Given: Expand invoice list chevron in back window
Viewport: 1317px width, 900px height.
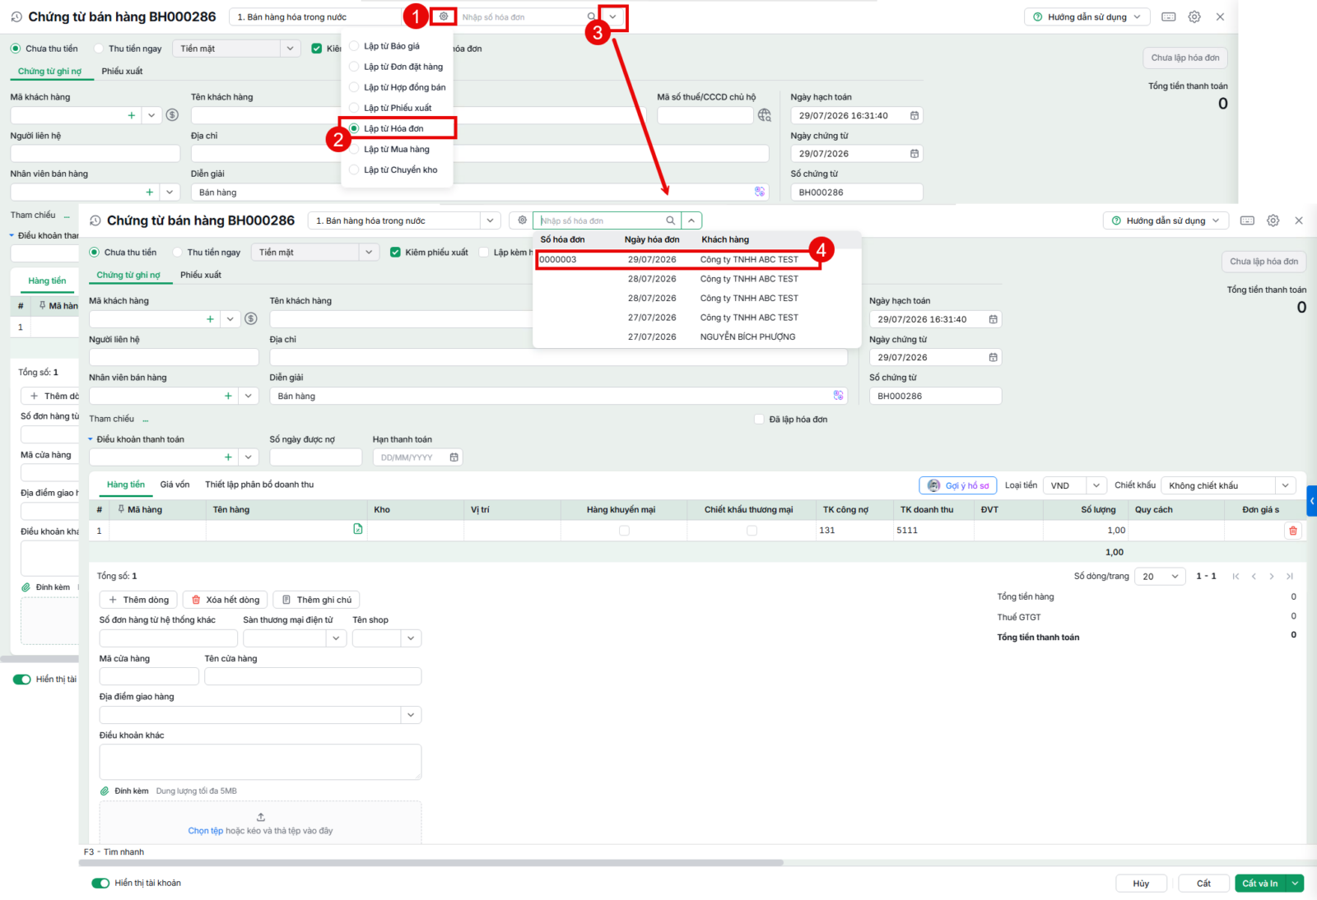Looking at the screenshot, I should point(612,16).
